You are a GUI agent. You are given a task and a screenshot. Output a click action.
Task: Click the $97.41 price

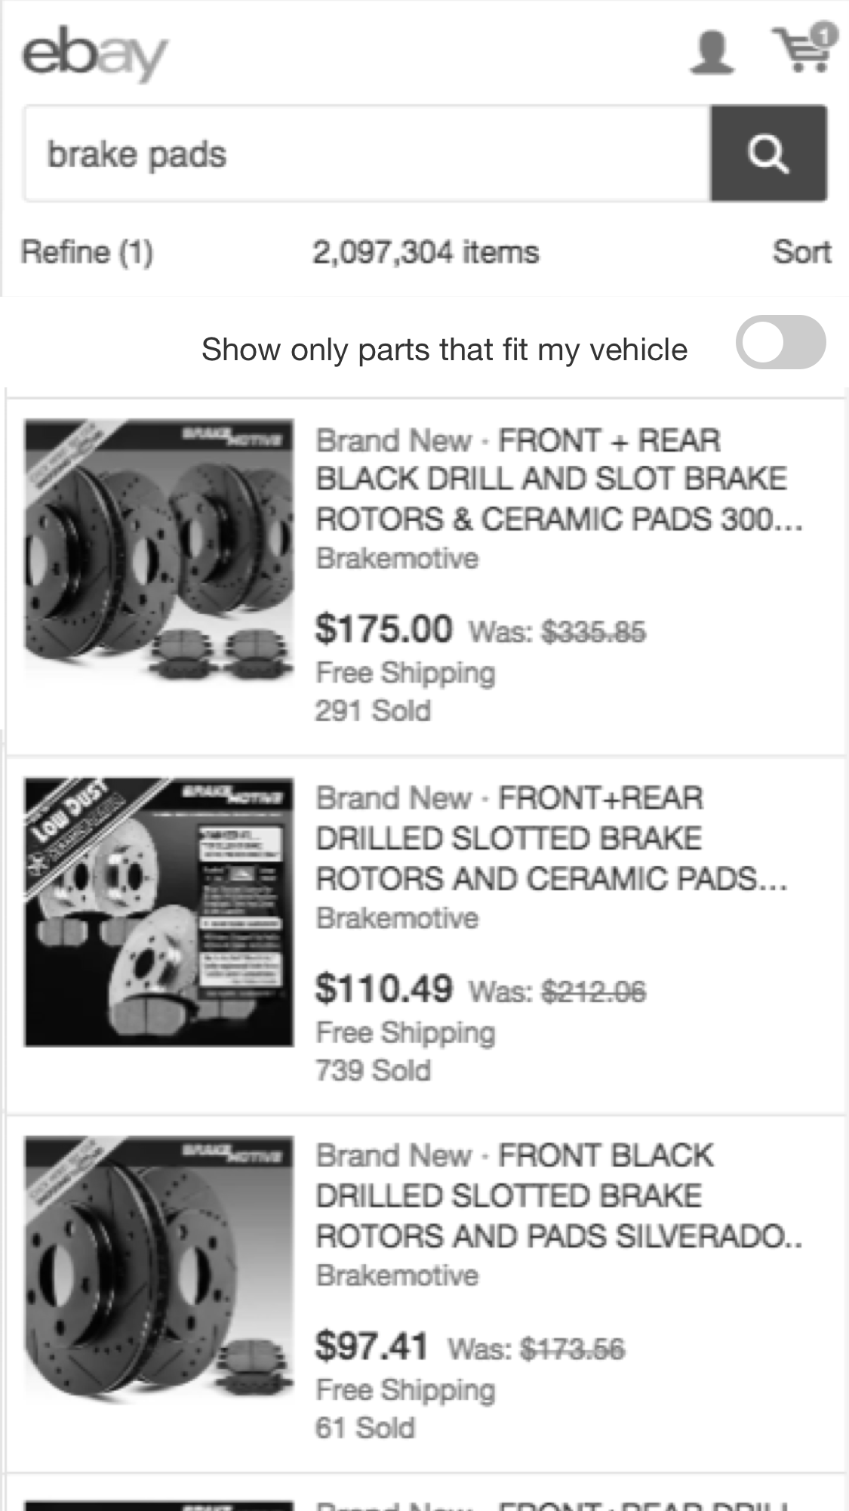371,1346
